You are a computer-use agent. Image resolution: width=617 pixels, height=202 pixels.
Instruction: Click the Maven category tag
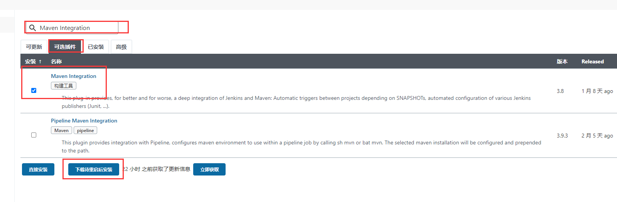[x=61, y=131]
